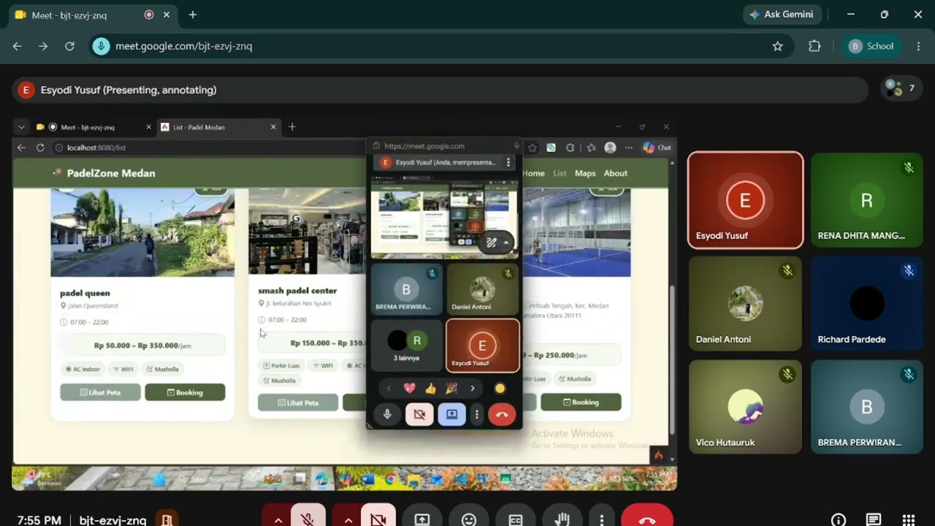Open the participants list showing 7 people
This screenshot has height=526, width=935.
[901, 88]
